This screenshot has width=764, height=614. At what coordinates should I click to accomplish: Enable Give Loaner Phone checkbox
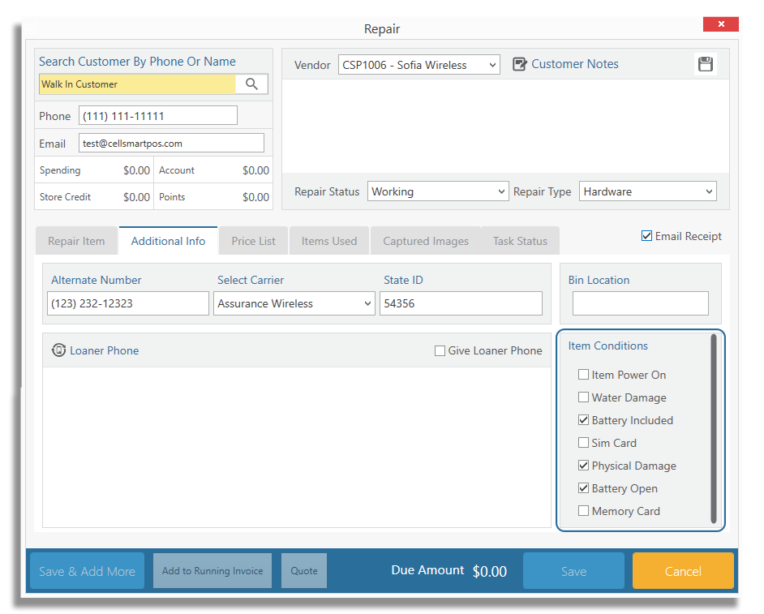(440, 350)
